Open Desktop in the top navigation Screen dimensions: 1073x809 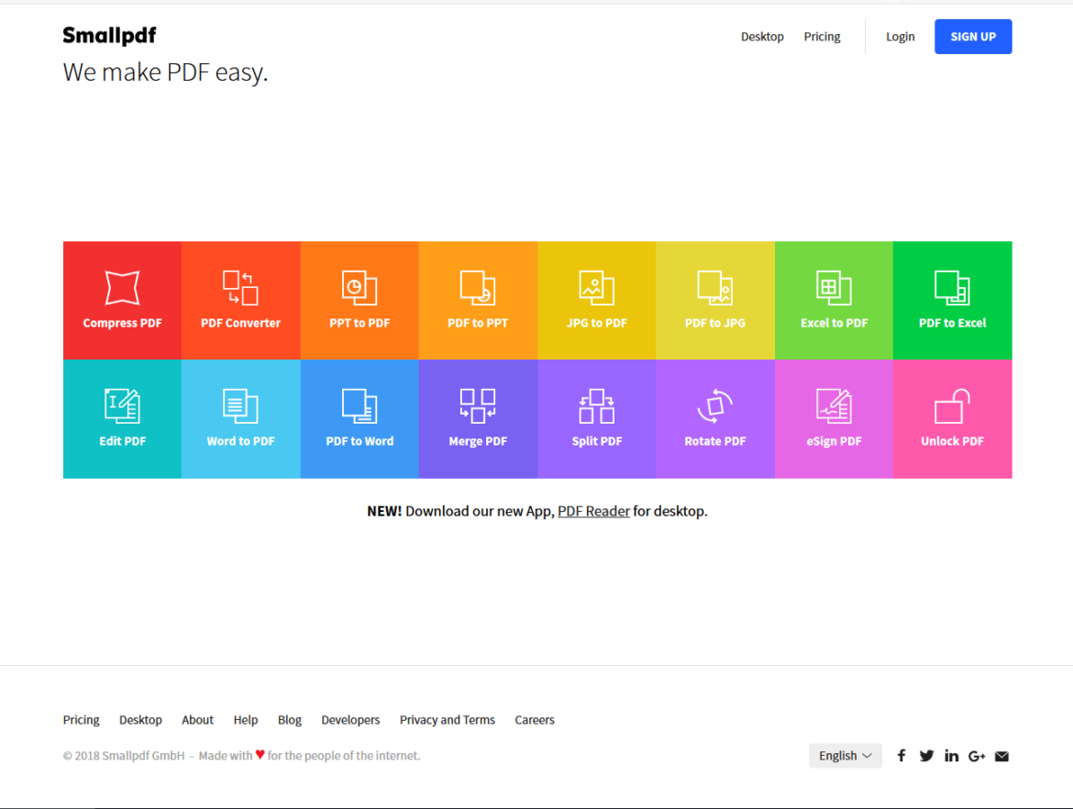coord(762,37)
